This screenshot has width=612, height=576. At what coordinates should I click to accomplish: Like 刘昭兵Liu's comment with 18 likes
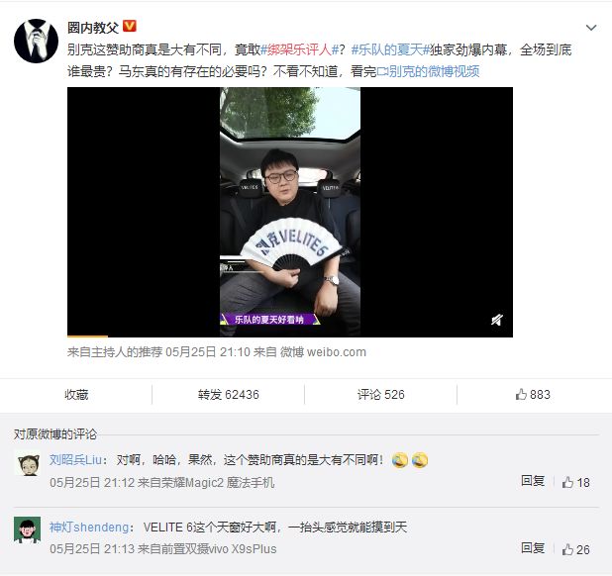point(575,483)
